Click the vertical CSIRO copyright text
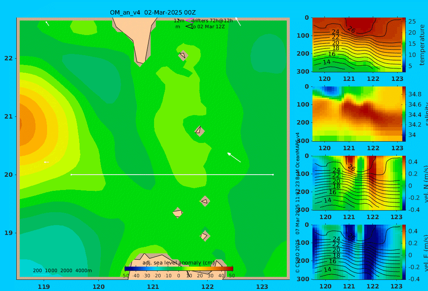 point(297,202)
